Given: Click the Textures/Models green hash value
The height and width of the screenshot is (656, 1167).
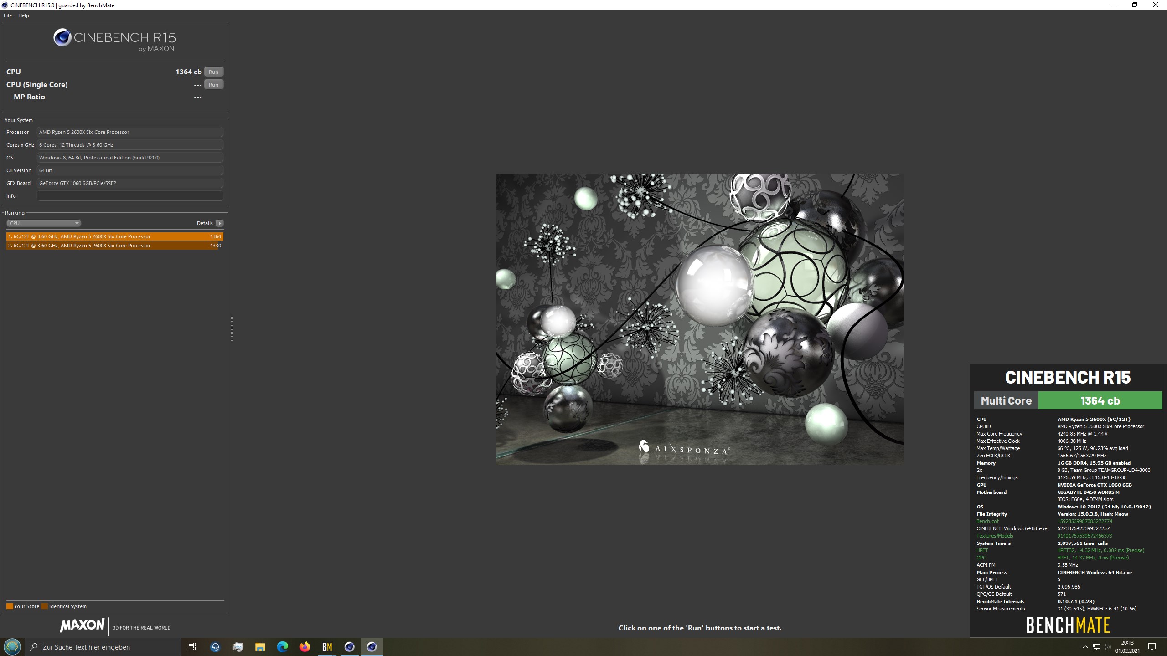Looking at the screenshot, I should (1084, 536).
